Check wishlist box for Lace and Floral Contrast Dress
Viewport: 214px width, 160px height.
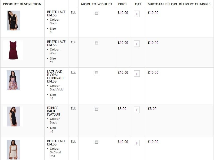[96, 73]
